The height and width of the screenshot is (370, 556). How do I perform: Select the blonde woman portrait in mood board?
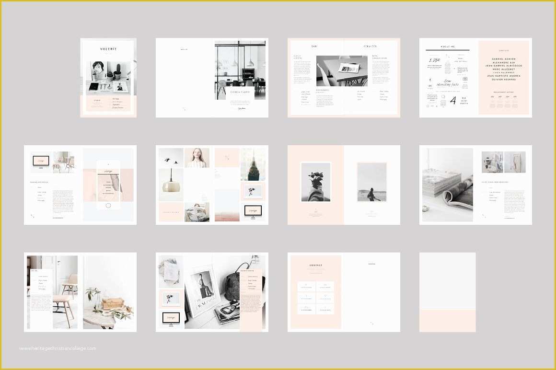pyautogui.click(x=197, y=158)
